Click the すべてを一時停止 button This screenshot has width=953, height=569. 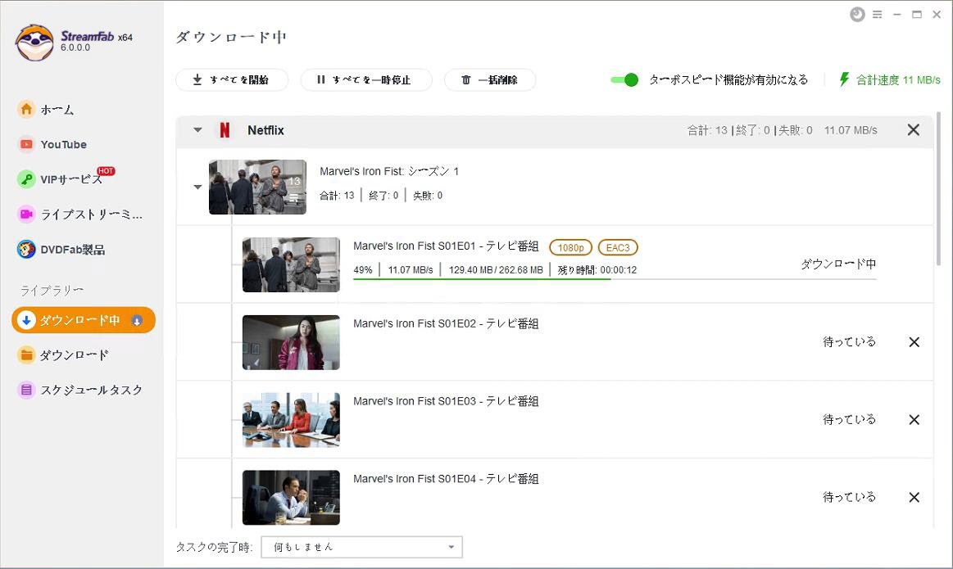click(366, 79)
